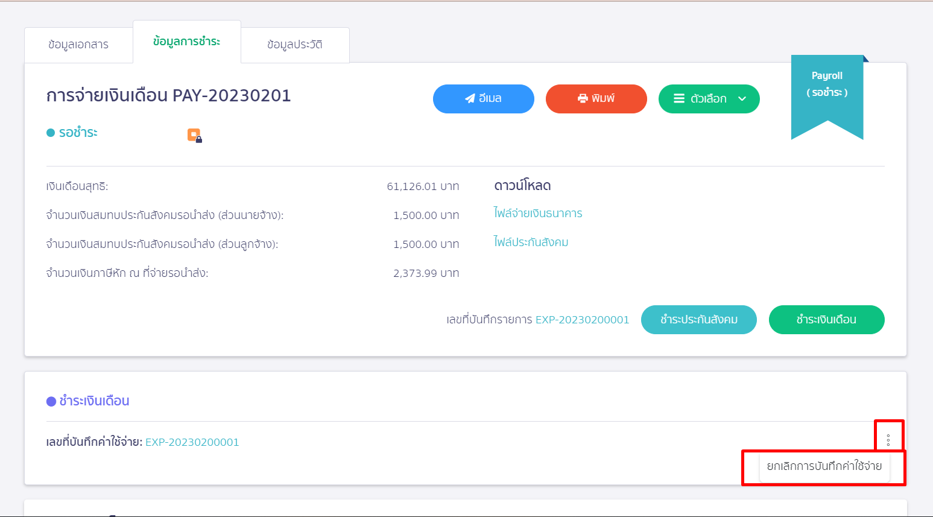This screenshot has width=933, height=517.
Task: Click the green ชำระเงินเดือน button
Action: pyautogui.click(x=826, y=320)
